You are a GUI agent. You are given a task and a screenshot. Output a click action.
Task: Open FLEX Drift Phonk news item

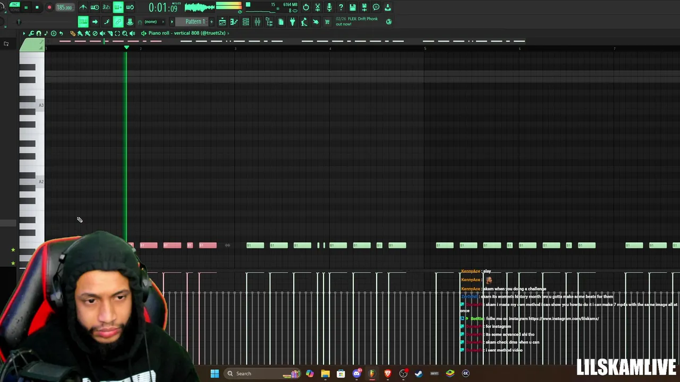pyautogui.click(x=356, y=21)
